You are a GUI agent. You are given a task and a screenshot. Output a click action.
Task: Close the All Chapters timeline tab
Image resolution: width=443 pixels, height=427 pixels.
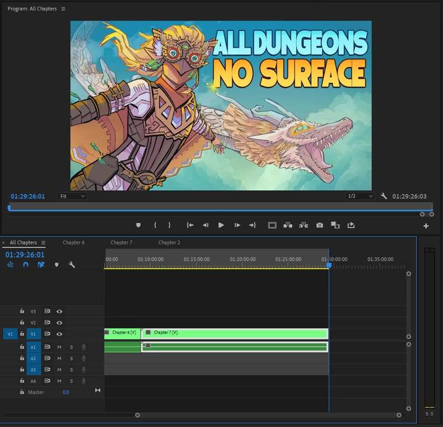click(x=3, y=243)
